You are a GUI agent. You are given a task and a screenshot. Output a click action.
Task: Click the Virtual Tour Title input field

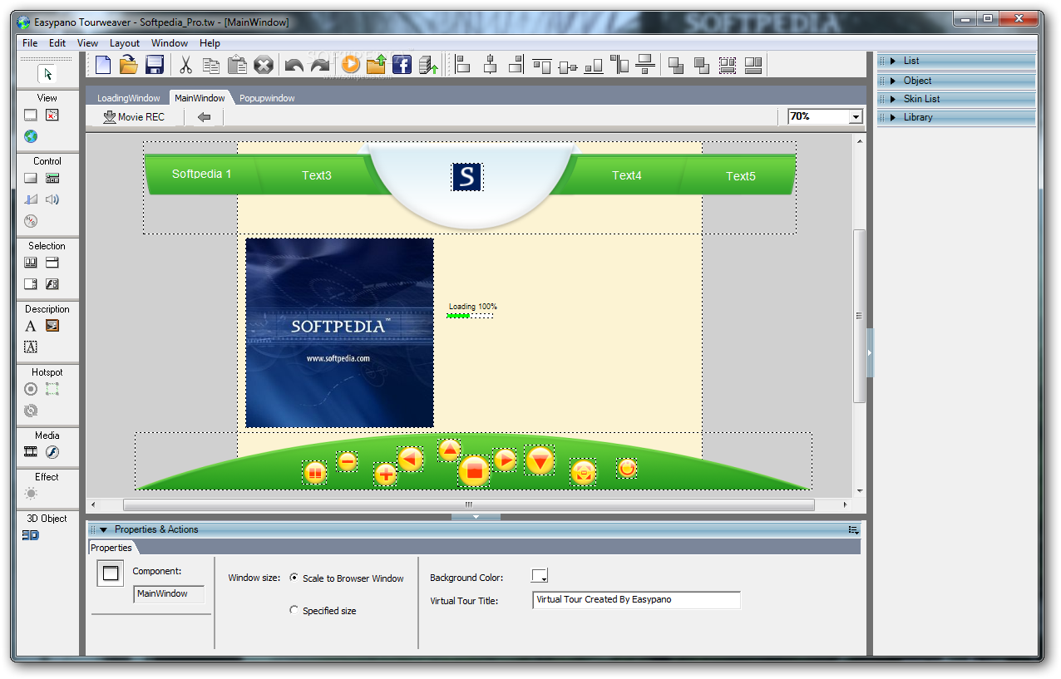pos(636,600)
